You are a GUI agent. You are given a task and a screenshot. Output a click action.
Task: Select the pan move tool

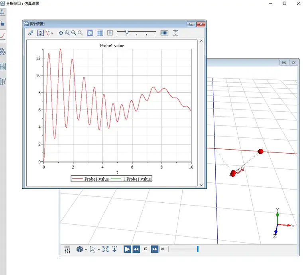pos(61,33)
